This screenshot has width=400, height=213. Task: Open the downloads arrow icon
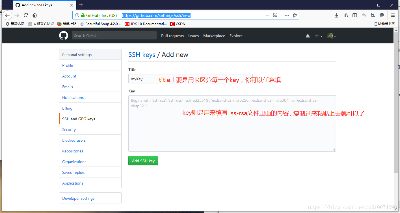(337, 15)
